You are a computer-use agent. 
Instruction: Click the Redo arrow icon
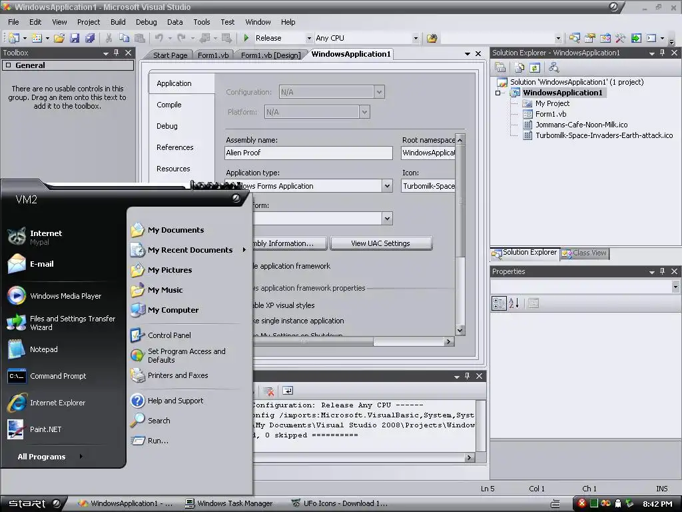181,38
